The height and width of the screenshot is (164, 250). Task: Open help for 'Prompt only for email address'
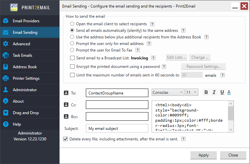click(x=149, y=44)
